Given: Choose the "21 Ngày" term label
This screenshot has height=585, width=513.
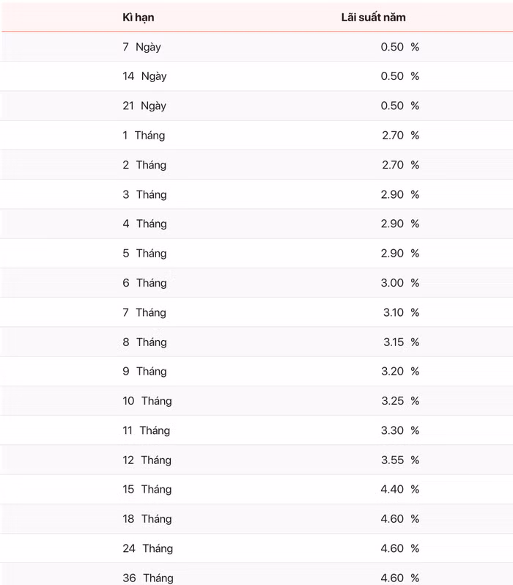Looking at the screenshot, I should (144, 106).
